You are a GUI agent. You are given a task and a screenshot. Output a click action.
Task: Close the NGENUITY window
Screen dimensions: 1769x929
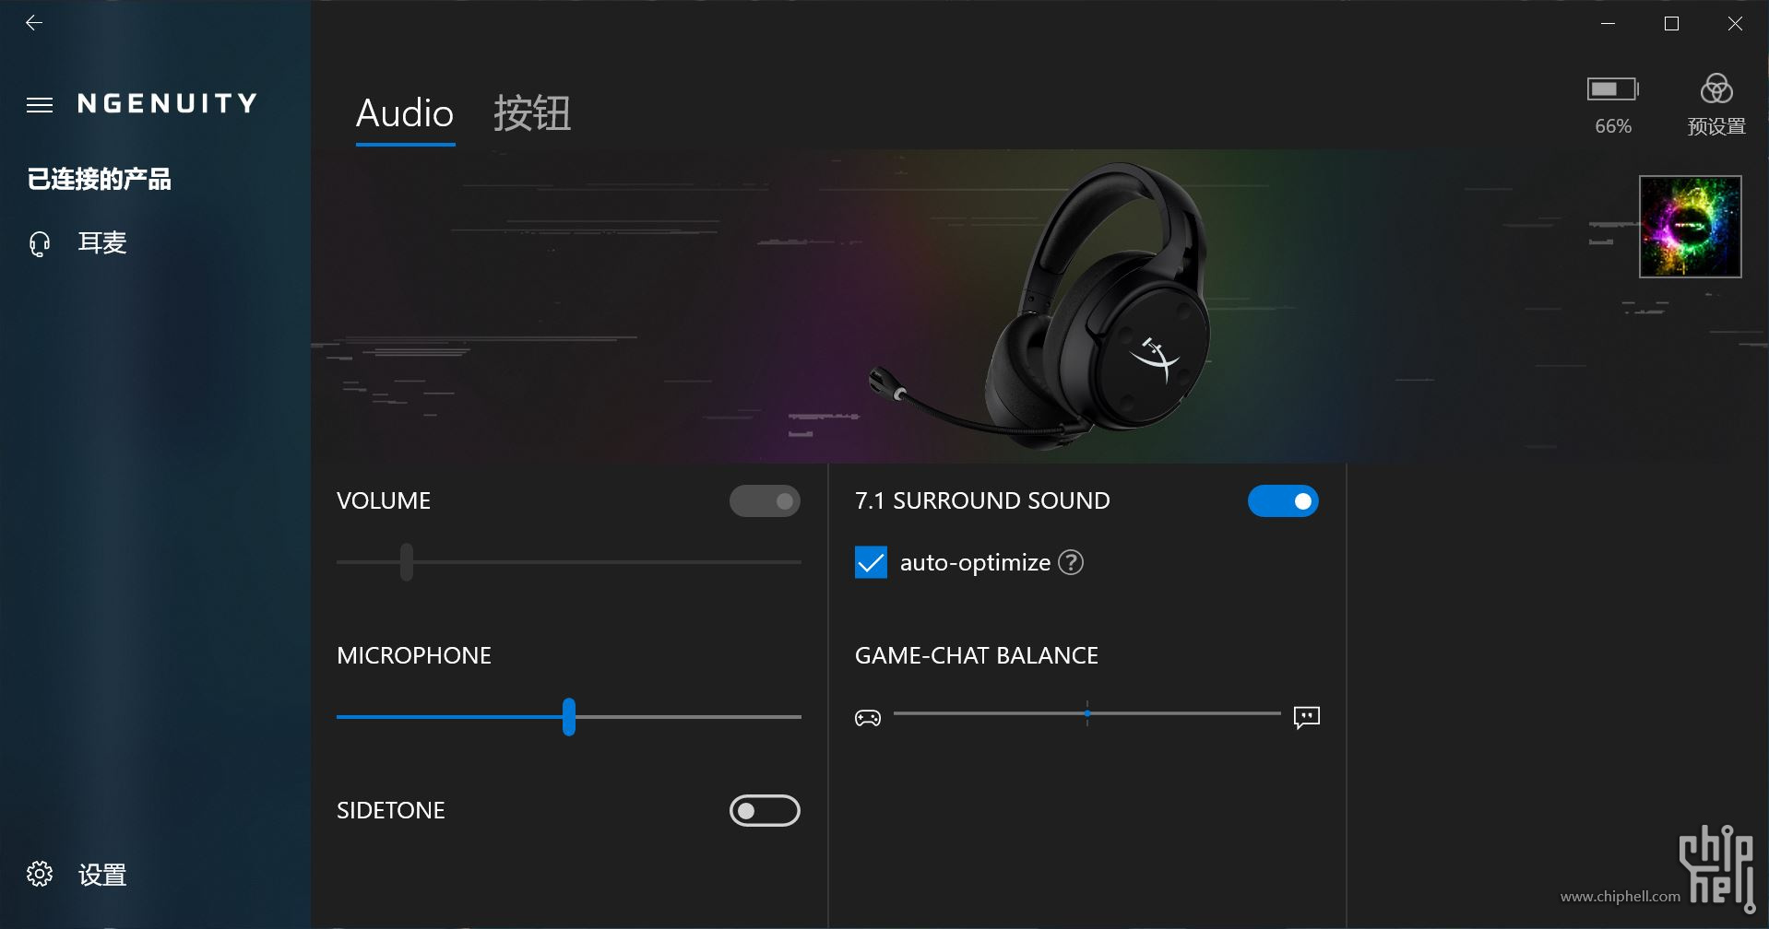click(1735, 23)
